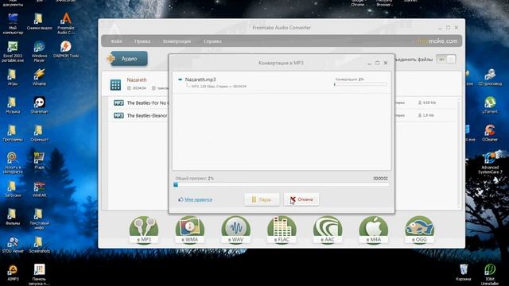Toggle the join files switch

(x=446, y=60)
